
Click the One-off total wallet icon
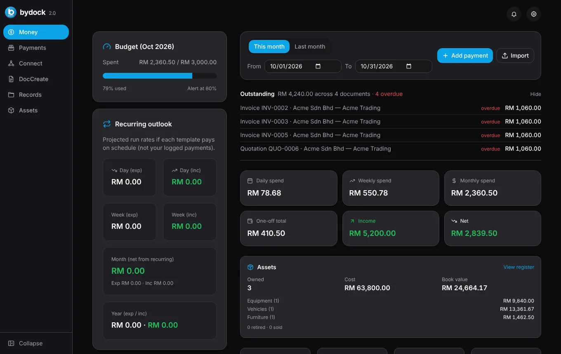tap(250, 221)
